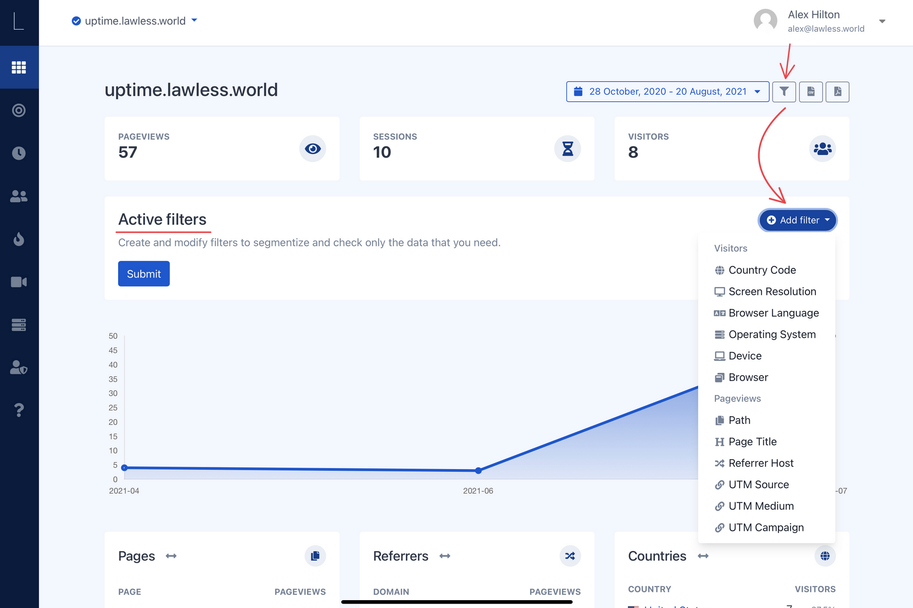913x608 pixels.
Task: Click the help question mark icon
Action: pyautogui.click(x=19, y=410)
